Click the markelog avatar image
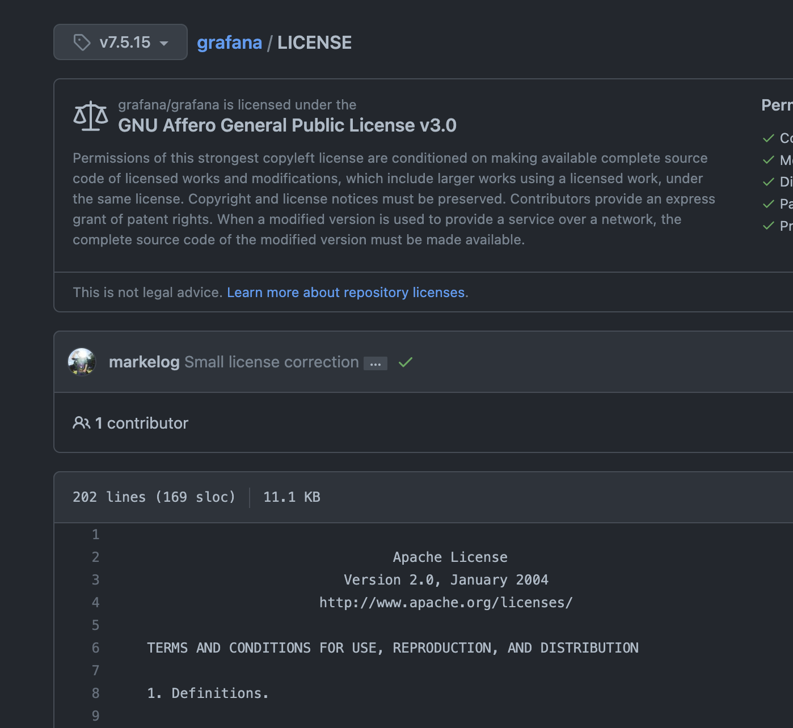This screenshot has width=793, height=728. click(82, 362)
